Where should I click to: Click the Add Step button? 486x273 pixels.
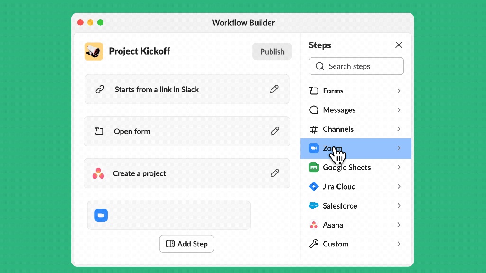point(187,244)
